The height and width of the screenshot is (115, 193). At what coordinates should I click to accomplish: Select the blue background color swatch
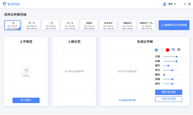coord(156,50)
